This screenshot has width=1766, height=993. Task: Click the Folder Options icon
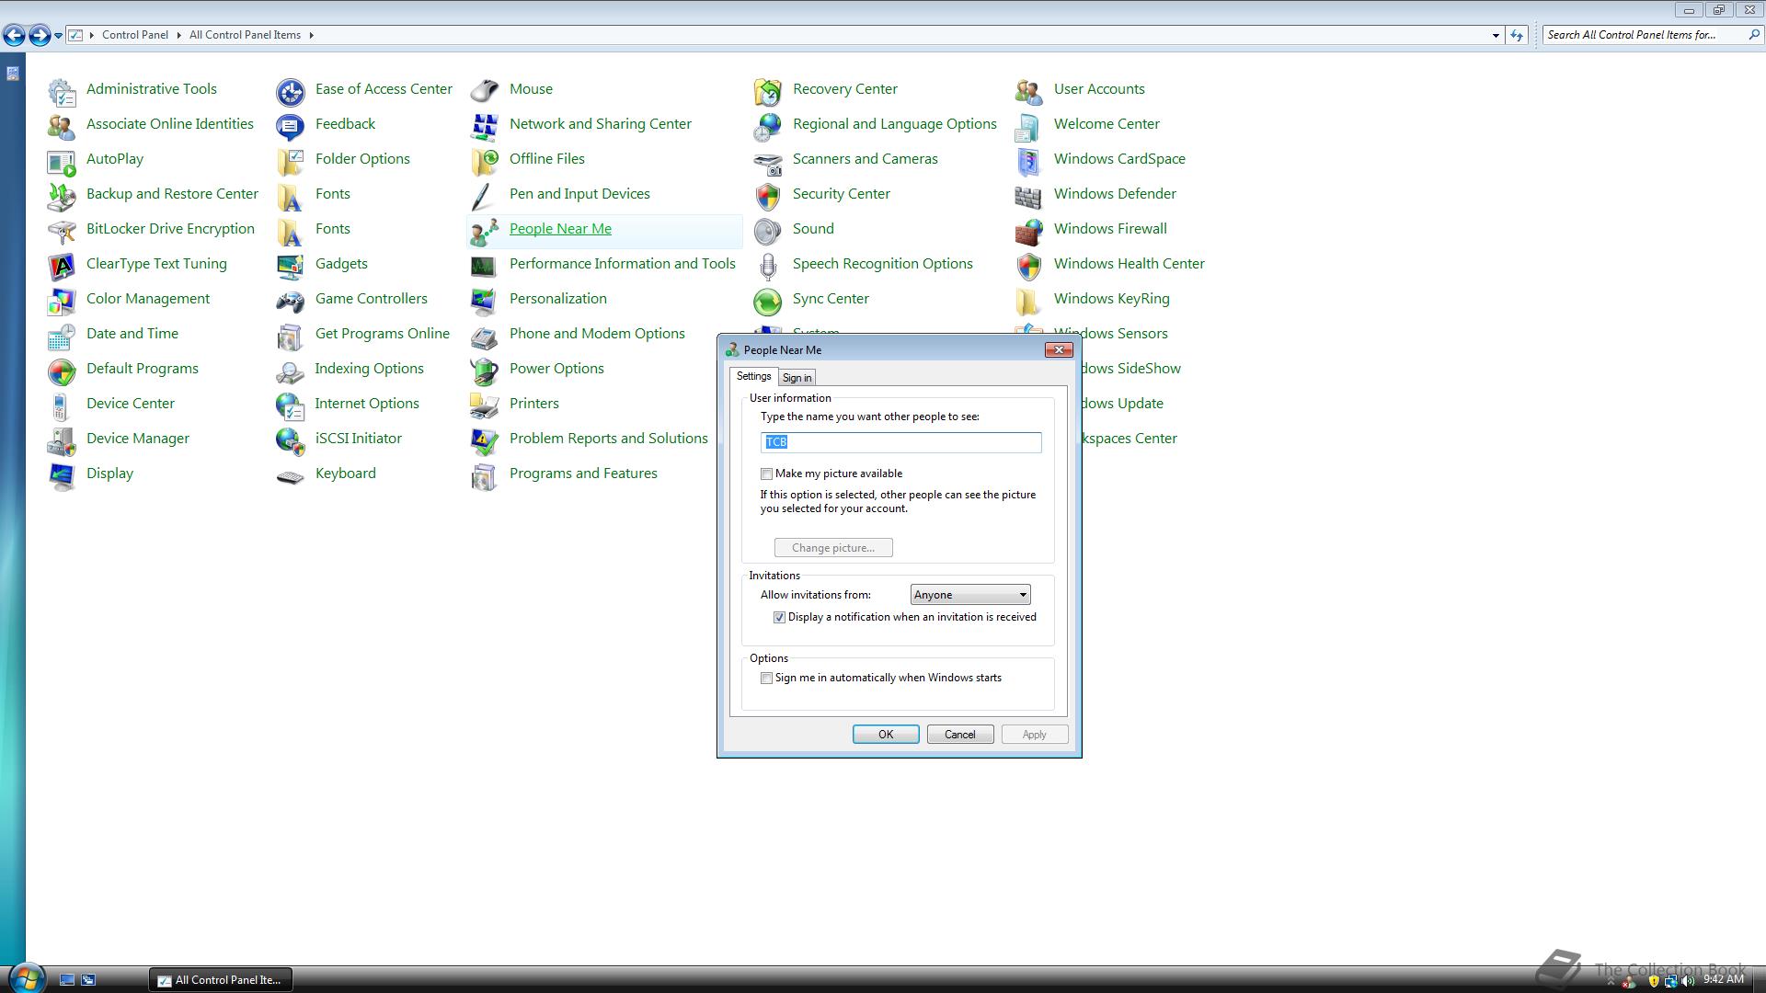pos(291,161)
